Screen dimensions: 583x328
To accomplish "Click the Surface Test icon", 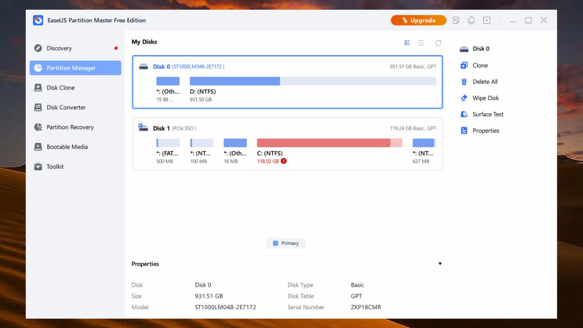I will click(464, 114).
